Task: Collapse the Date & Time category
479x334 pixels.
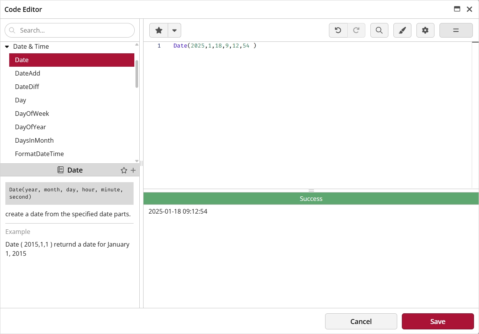Action: point(7,46)
